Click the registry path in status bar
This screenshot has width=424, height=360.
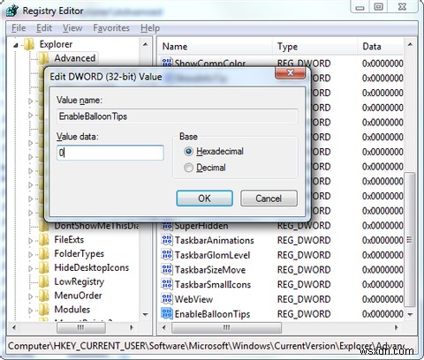(x=206, y=346)
